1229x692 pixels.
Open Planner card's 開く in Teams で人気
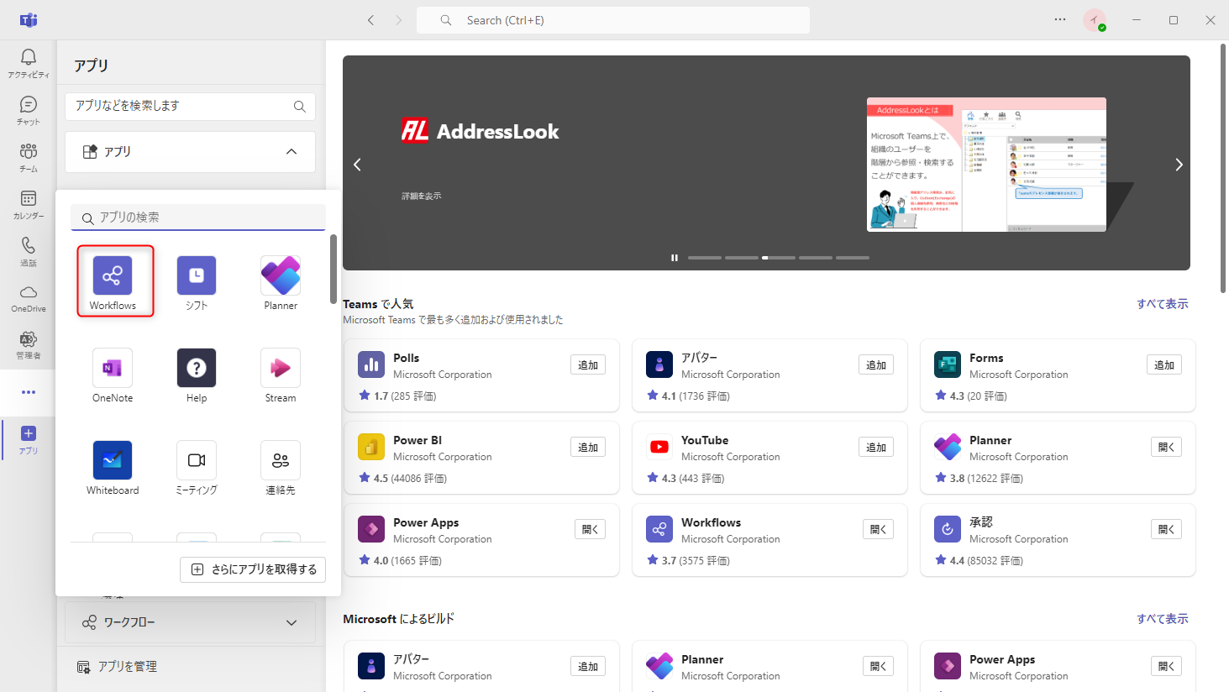coord(1167,448)
